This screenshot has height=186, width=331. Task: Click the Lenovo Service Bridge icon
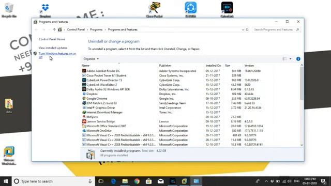click(x=84, y=121)
